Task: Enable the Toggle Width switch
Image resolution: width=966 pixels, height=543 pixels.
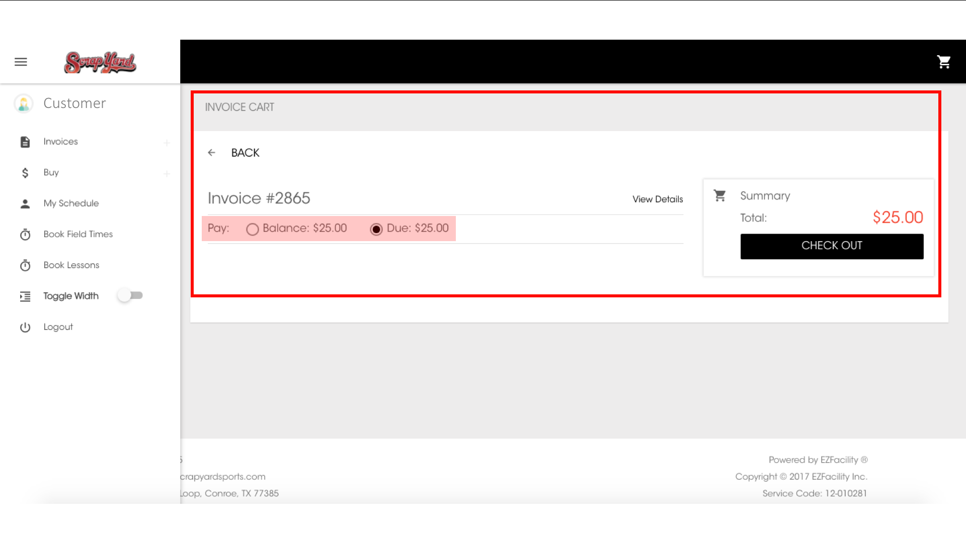Action: pyautogui.click(x=131, y=295)
